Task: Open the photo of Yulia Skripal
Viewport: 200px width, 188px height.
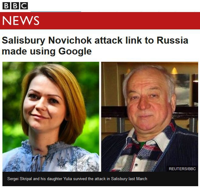Action: tap(51, 117)
